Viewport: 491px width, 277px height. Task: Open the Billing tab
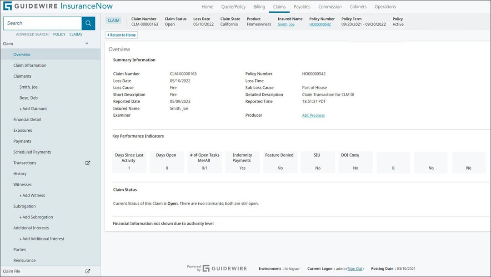pos(259,7)
